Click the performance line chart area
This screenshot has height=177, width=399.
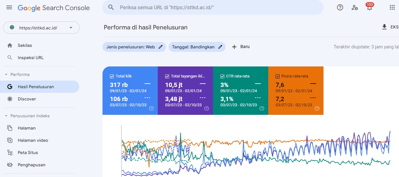click(256, 151)
